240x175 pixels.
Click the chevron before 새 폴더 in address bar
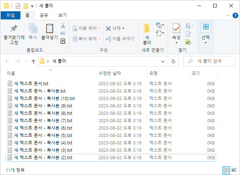point(48,61)
